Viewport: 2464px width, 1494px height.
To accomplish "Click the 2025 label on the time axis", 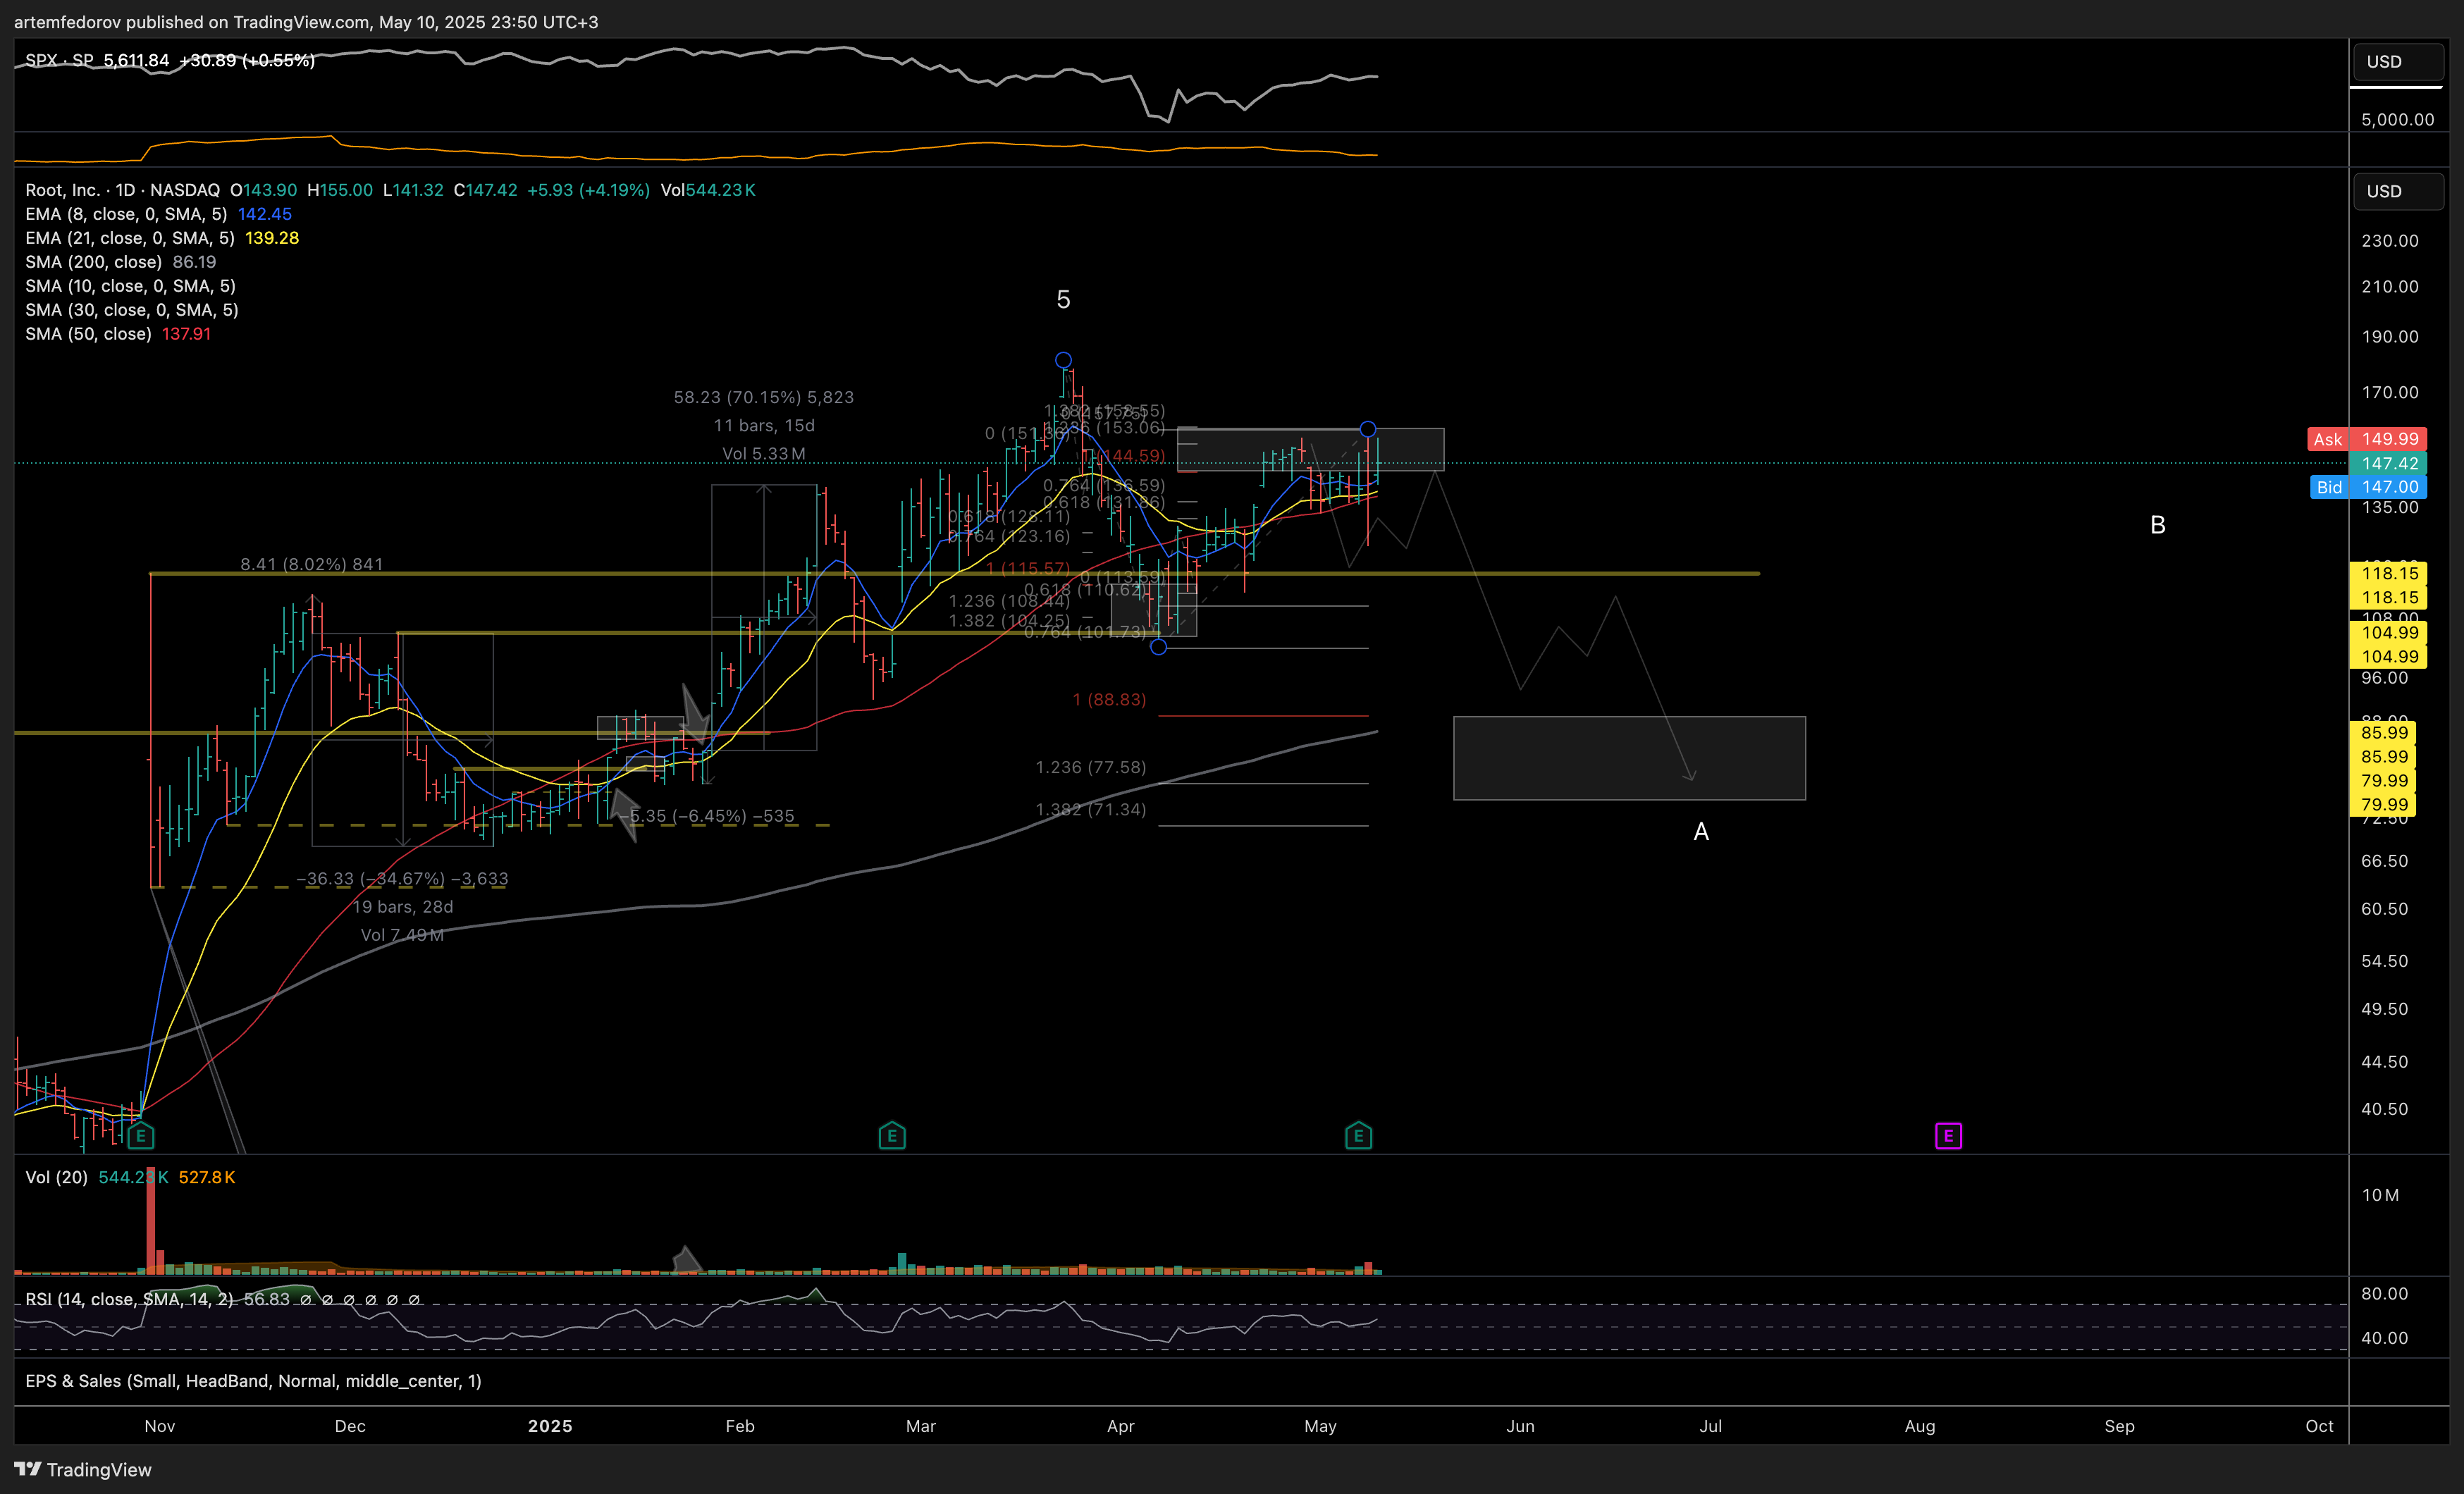I will pos(550,1426).
